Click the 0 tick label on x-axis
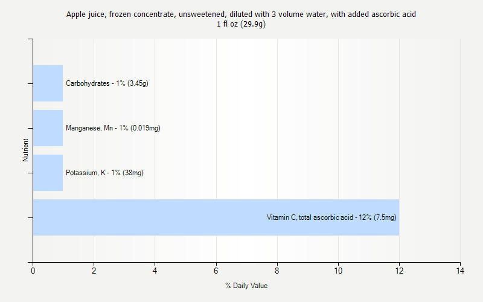483x302 pixels. 33,271
